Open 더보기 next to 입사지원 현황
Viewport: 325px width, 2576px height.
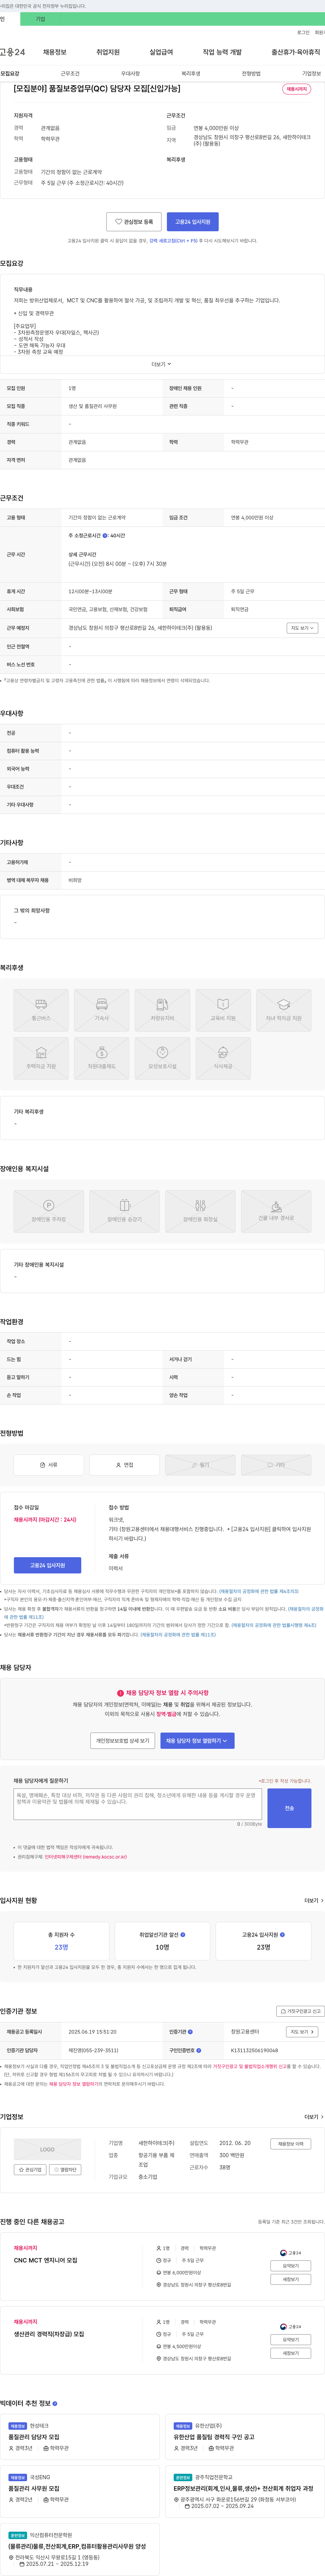(314, 1901)
